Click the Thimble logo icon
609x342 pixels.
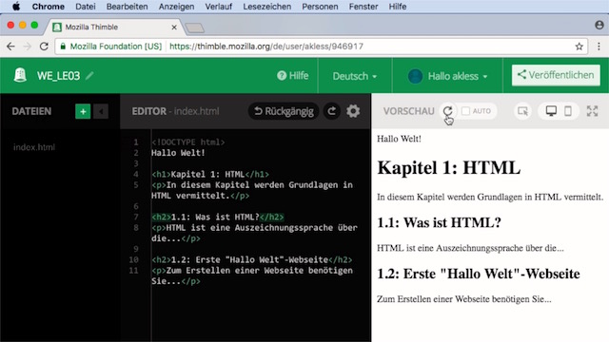pos(20,75)
